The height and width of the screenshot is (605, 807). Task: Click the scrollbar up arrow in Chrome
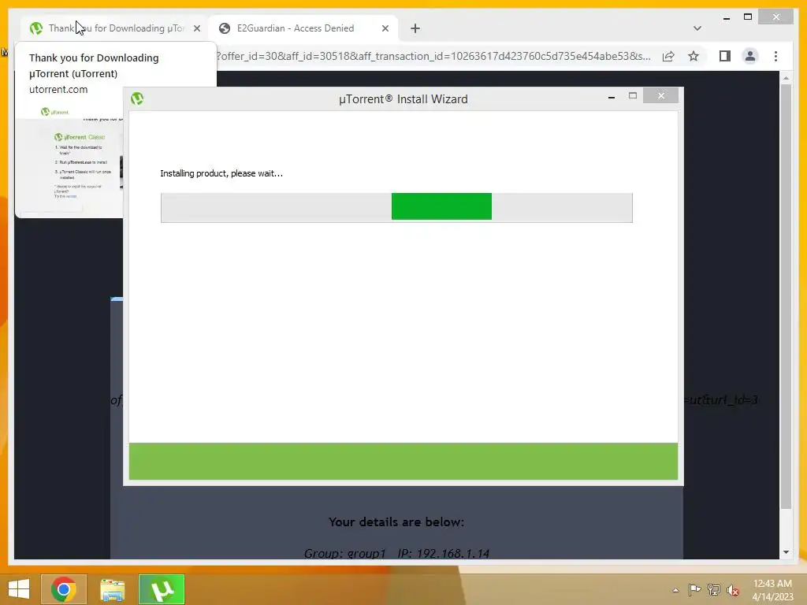click(786, 78)
